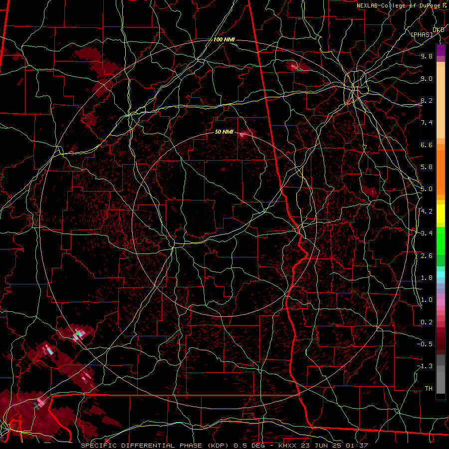The width and height of the screenshot is (449, 449).
Task: Select the 9.0 value on the scale
Action: (x=427, y=78)
